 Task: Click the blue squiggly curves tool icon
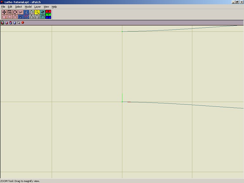point(21,17)
